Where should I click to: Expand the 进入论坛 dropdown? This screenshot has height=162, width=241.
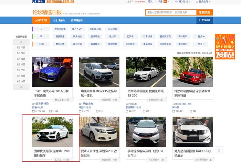click(189, 2)
